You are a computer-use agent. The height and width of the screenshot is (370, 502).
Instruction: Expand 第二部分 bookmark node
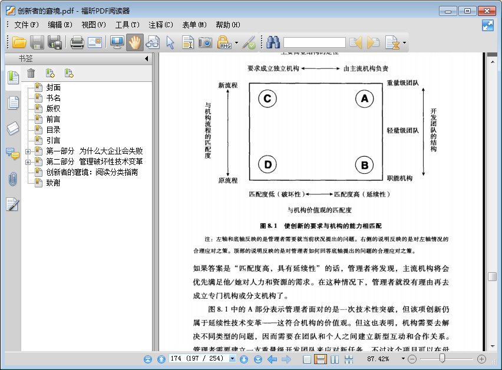(x=28, y=162)
